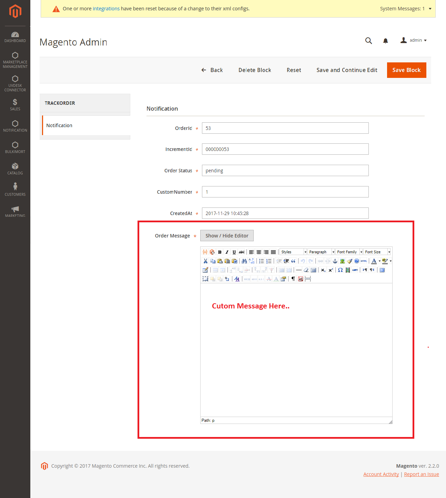The image size is (446, 498).
Task: Select Notification tab under Trackorder
Action: tap(86, 125)
